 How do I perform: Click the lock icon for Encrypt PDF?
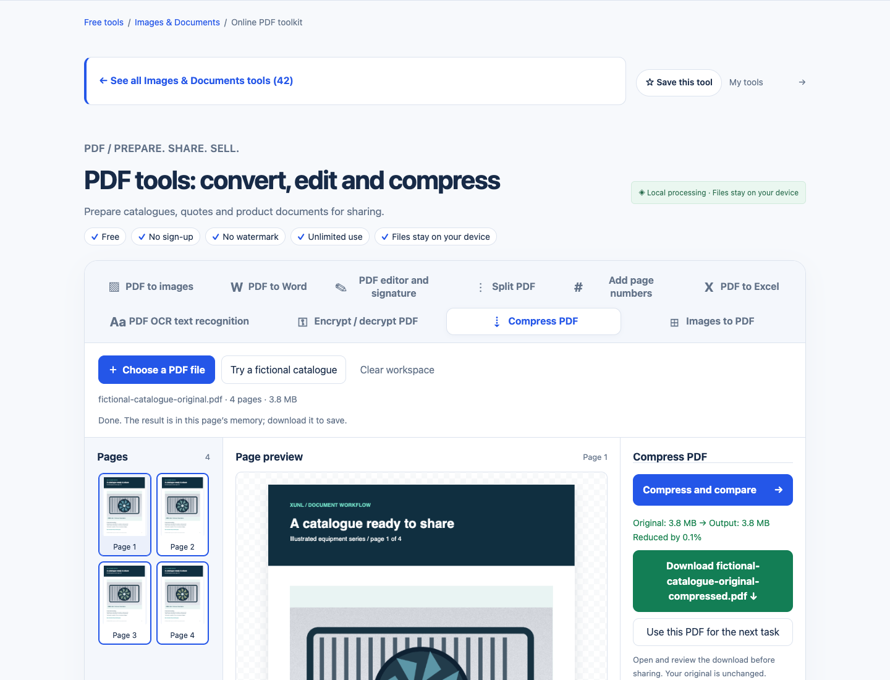(x=303, y=321)
